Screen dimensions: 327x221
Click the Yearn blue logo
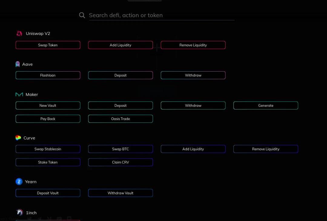coord(19,182)
